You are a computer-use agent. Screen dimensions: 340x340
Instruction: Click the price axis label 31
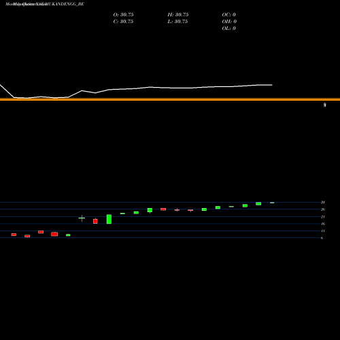(x=323, y=202)
